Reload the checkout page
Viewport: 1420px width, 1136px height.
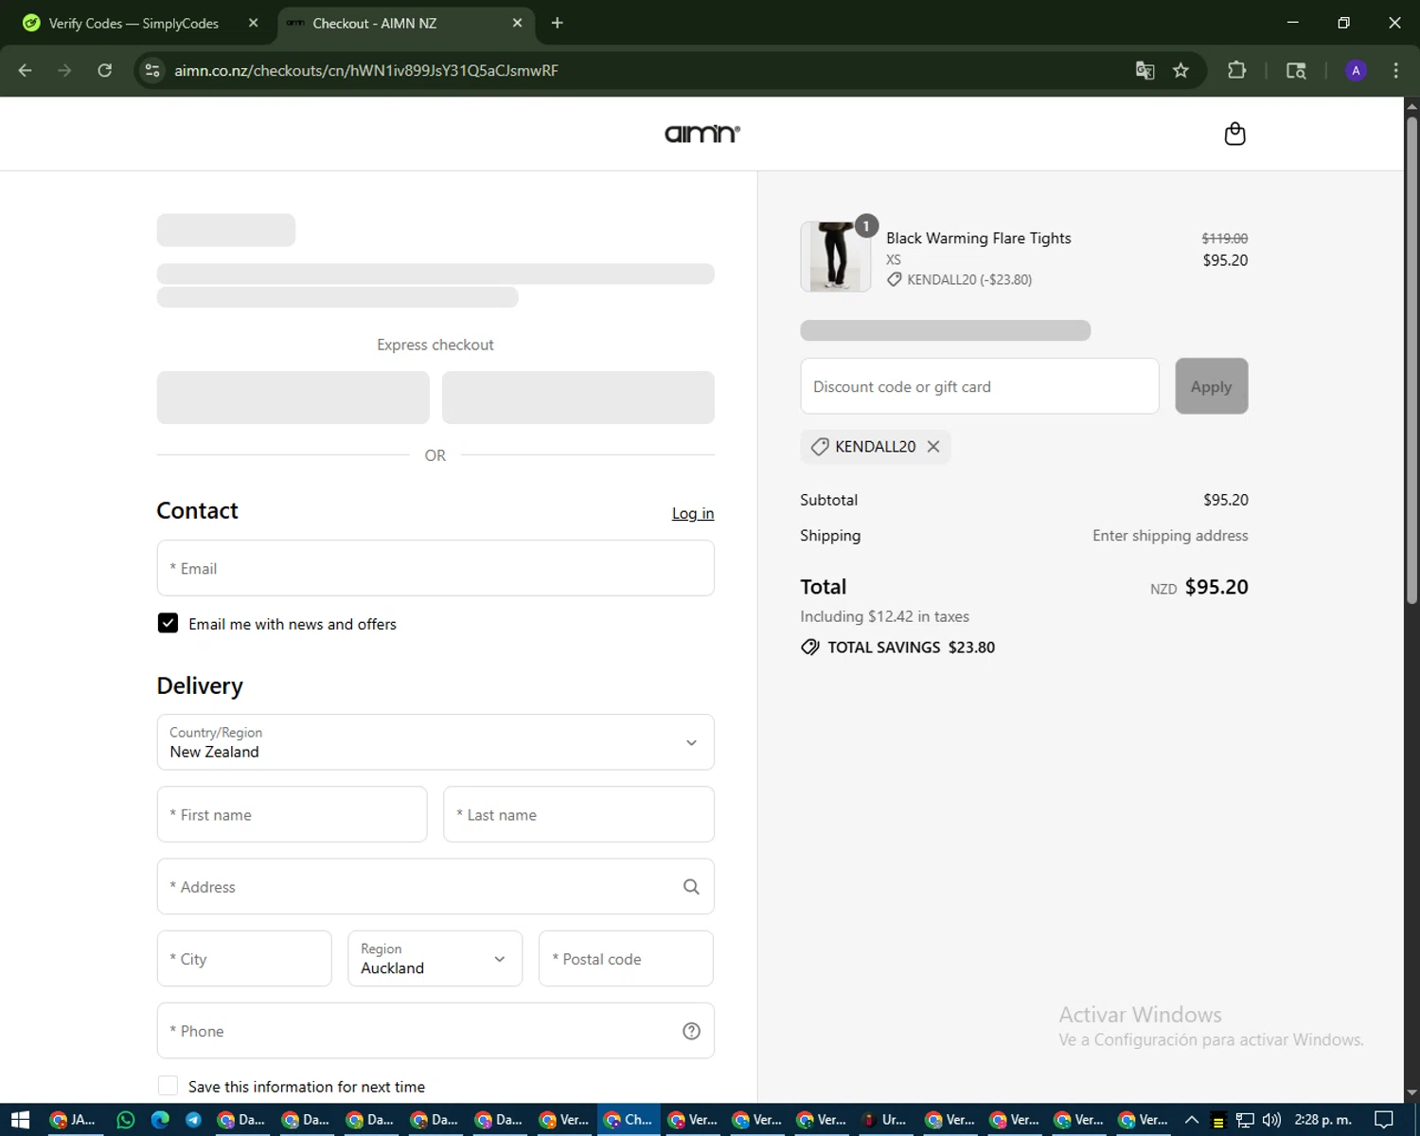coord(105,70)
